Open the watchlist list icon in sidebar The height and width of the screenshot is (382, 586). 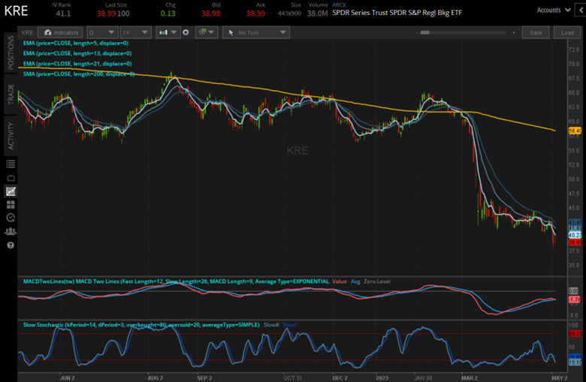click(11, 164)
